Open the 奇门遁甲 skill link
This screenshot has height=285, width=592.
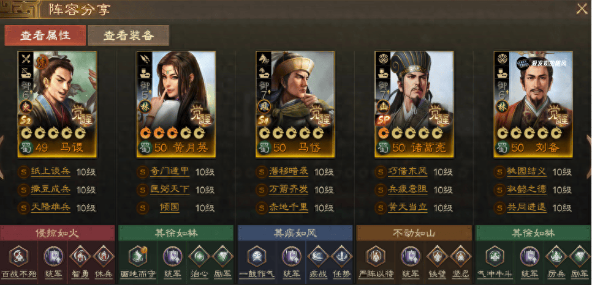pyautogui.click(x=169, y=171)
